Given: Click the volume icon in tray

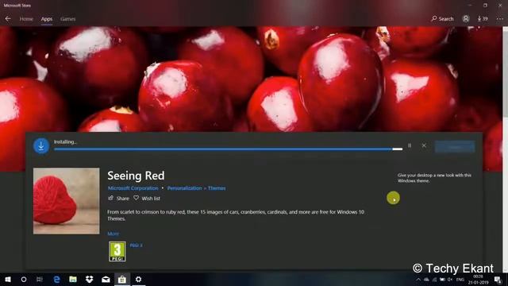Looking at the screenshot, I should coord(450,280).
